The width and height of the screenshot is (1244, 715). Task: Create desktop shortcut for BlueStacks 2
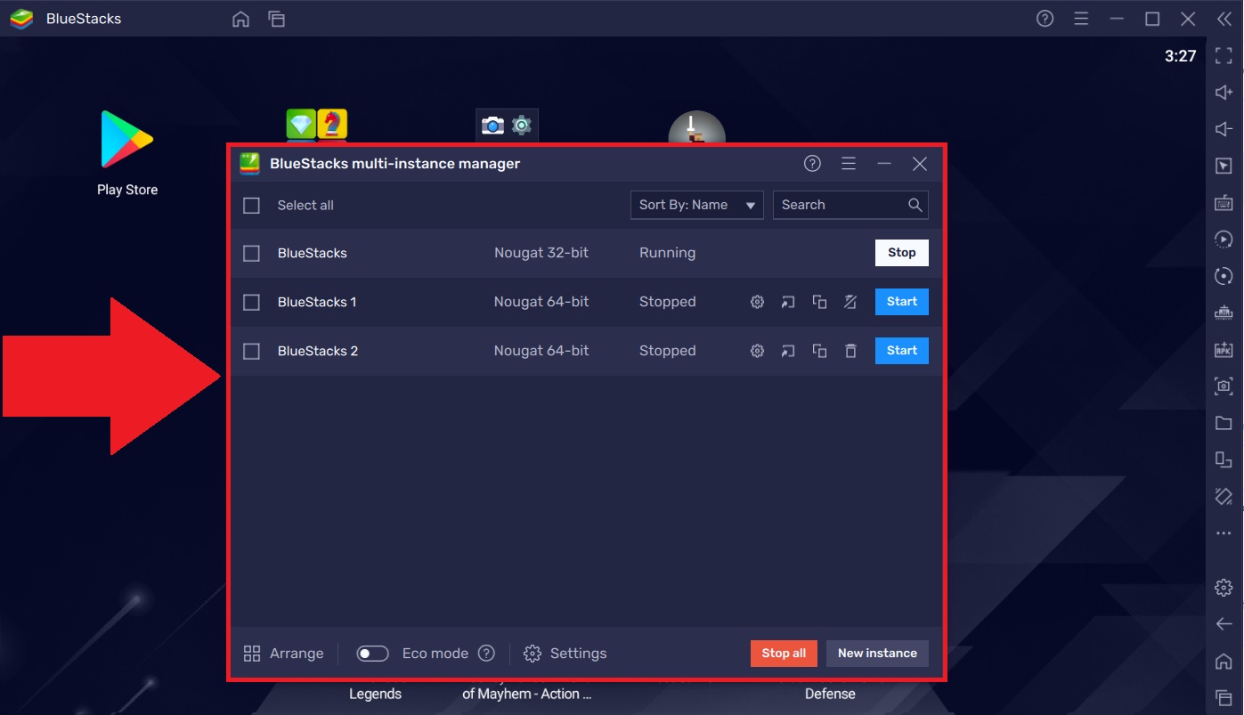click(x=788, y=351)
